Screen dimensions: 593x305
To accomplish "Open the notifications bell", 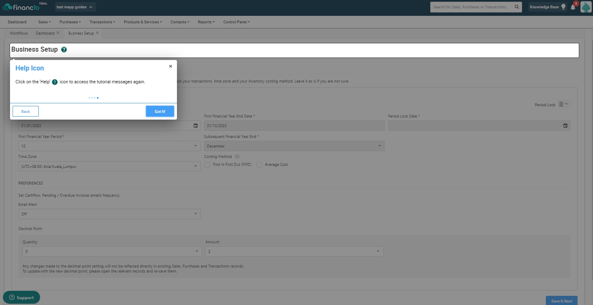I will click(x=573, y=7).
